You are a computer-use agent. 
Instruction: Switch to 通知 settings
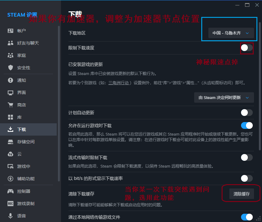pyautogui.click(x=28, y=80)
